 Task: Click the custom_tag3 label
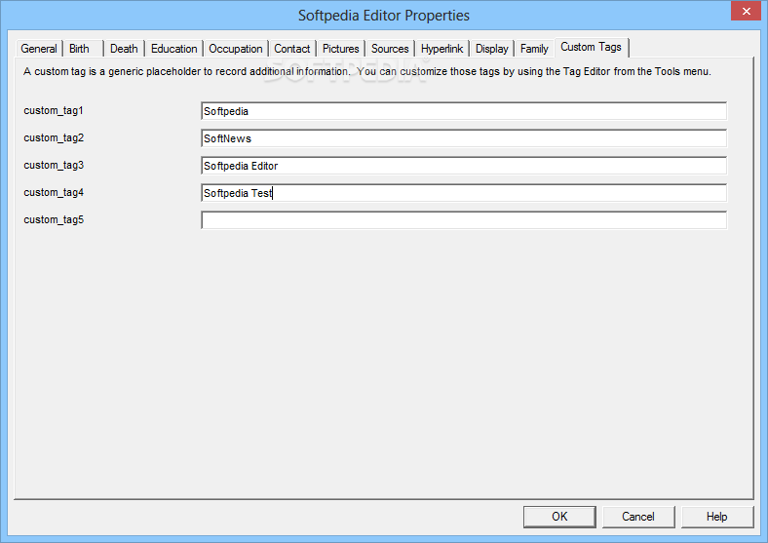point(54,166)
